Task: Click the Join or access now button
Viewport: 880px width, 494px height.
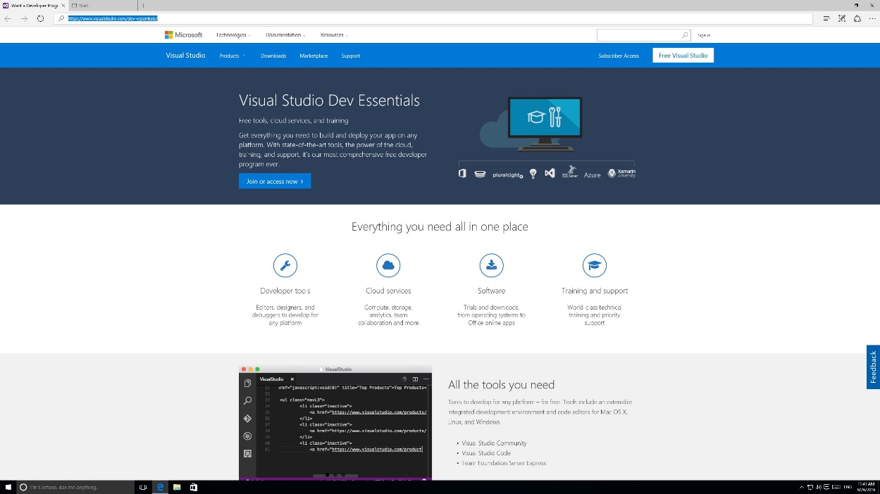Action: click(x=275, y=182)
